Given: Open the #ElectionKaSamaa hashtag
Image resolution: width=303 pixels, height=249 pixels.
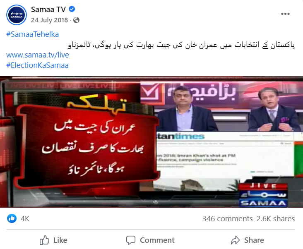Looking at the screenshot, I should (x=37, y=65).
